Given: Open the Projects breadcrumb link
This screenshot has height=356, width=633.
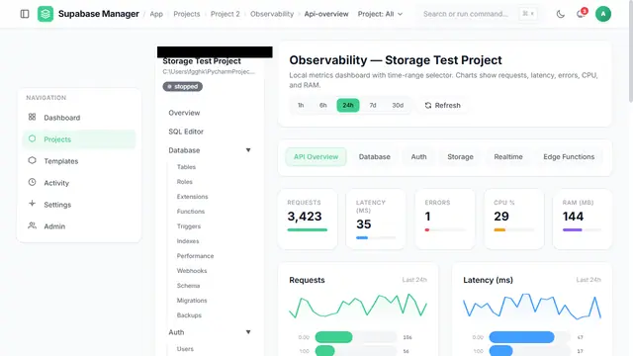Looking at the screenshot, I should (x=187, y=14).
